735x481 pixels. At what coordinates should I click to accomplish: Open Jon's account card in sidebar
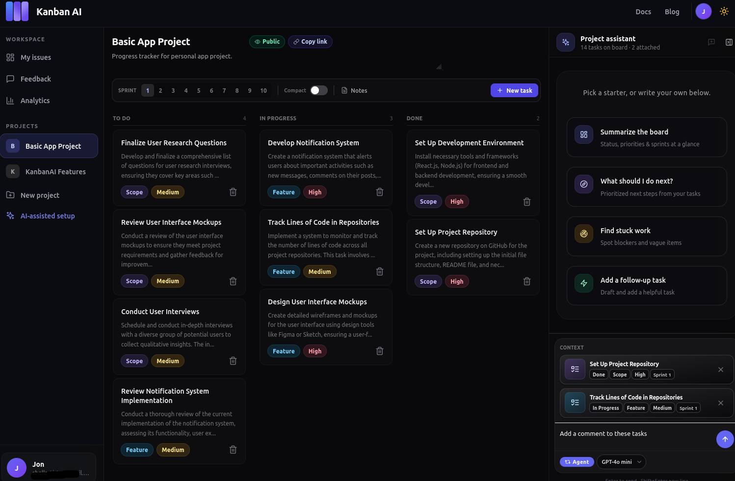click(49, 467)
